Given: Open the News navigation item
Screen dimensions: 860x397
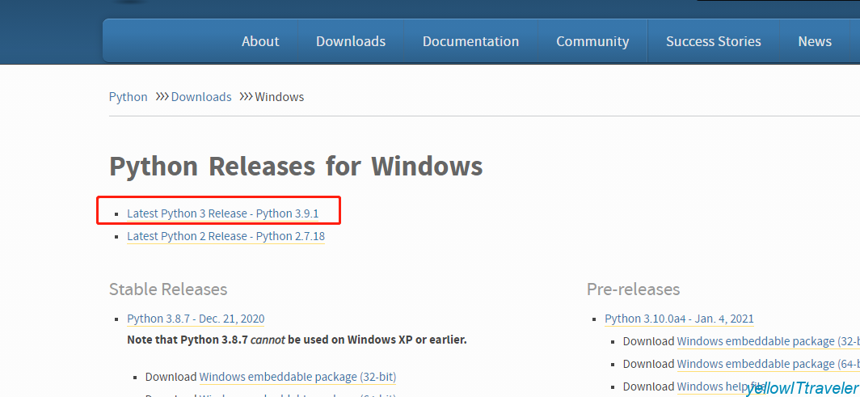Looking at the screenshot, I should coord(814,41).
